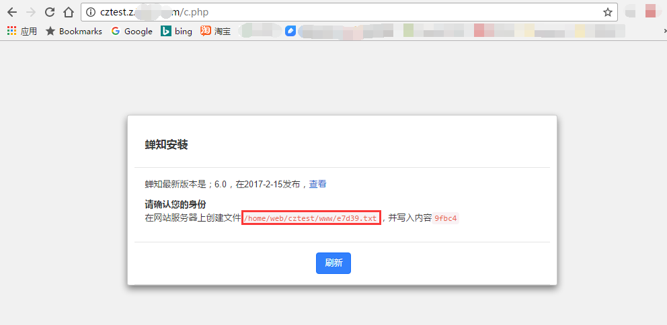
Task: Click the 查看 link for latest version
Action: pyautogui.click(x=317, y=184)
